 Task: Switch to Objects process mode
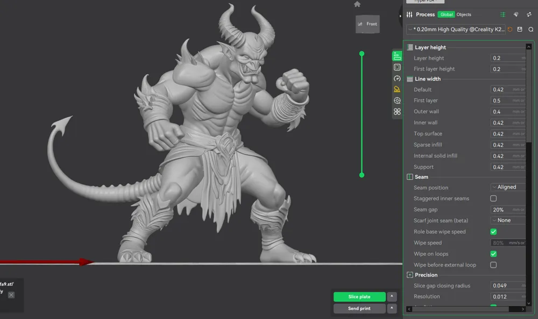464,15
